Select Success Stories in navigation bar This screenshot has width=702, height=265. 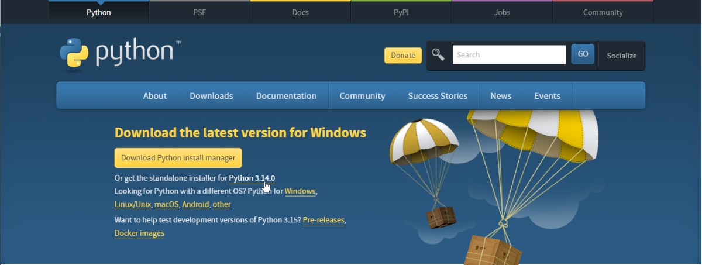tap(438, 96)
